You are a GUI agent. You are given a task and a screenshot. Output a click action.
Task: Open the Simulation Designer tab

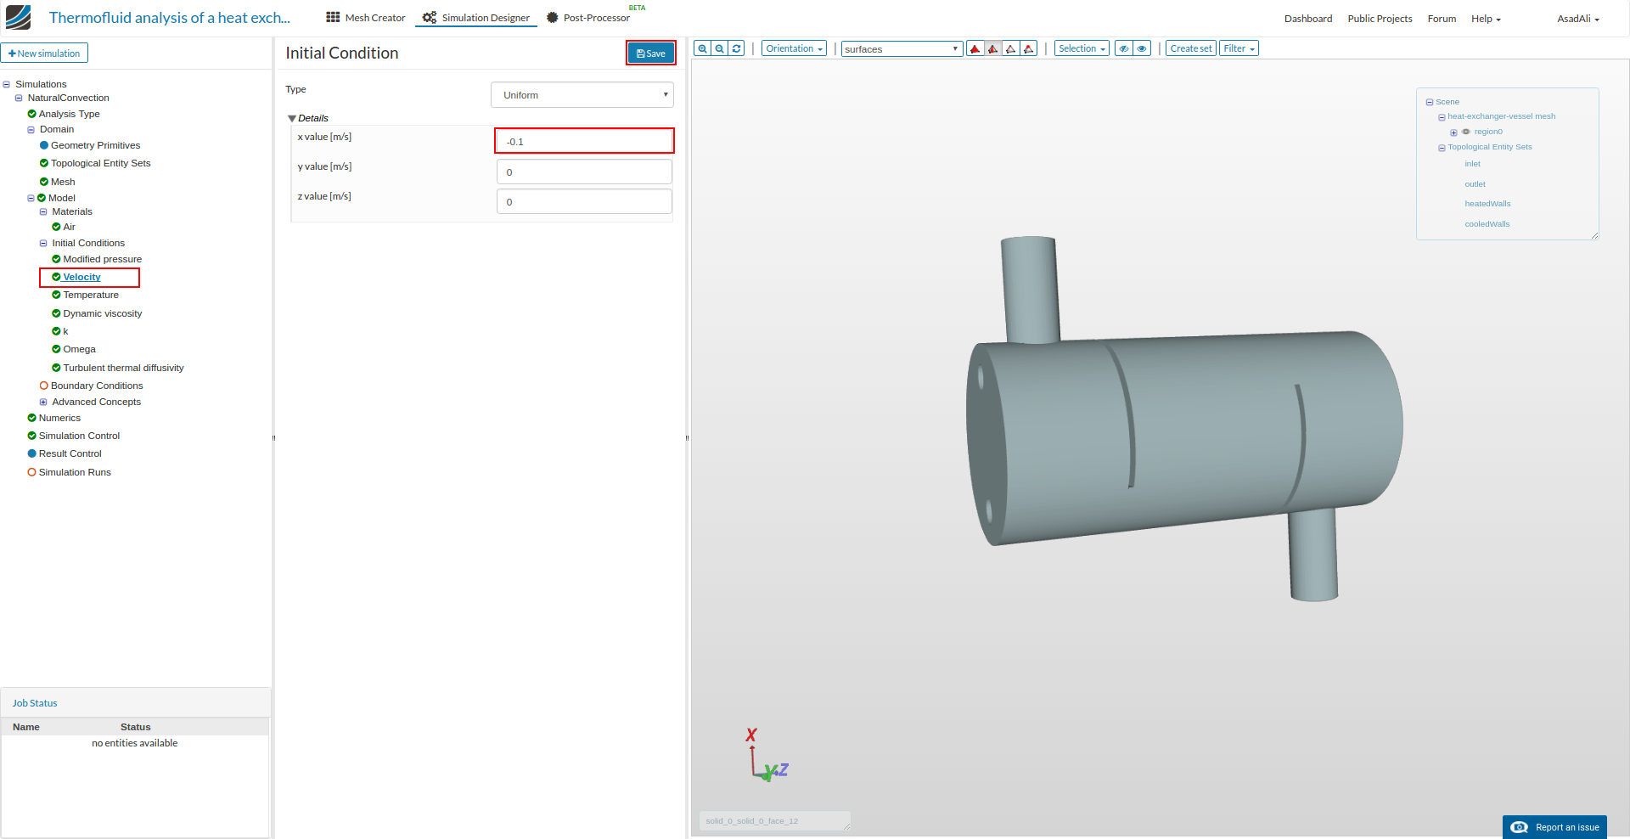click(x=476, y=18)
